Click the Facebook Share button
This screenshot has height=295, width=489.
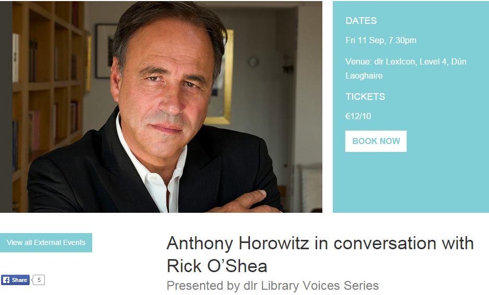[15, 280]
